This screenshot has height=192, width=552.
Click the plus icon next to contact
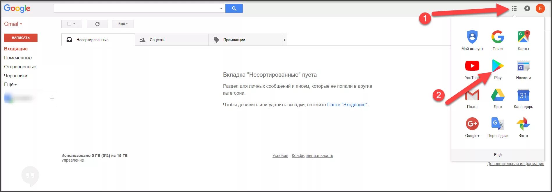[52, 98]
